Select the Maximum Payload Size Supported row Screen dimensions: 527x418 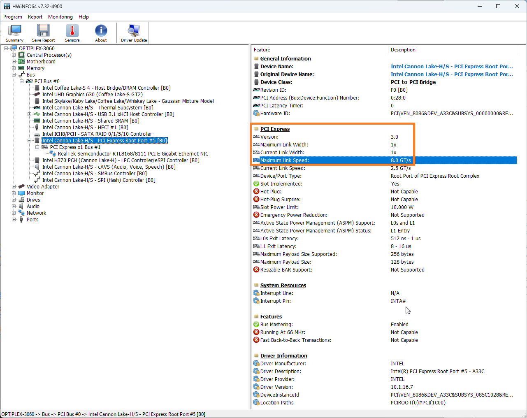pyautogui.click(x=384, y=254)
